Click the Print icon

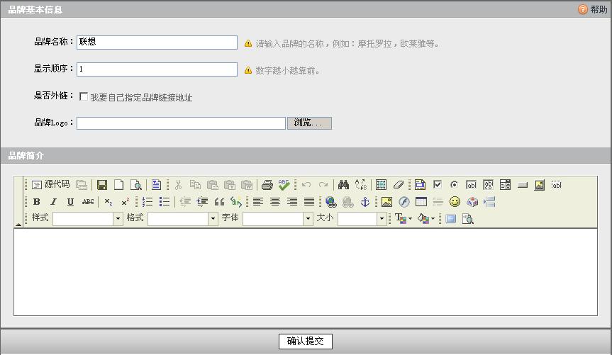(267, 184)
